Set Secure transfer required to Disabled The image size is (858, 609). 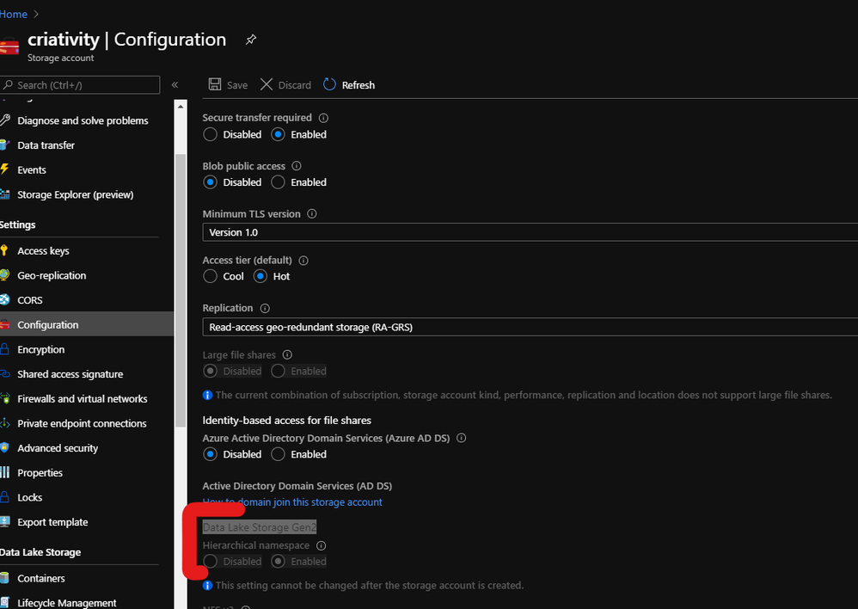coord(210,134)
